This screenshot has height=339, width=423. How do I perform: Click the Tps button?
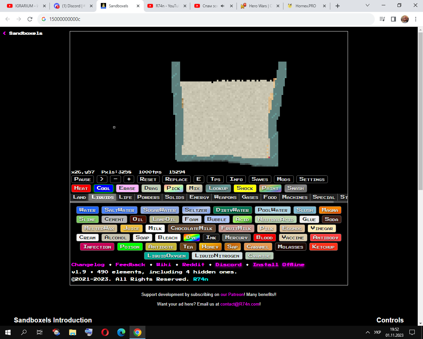tap(215, 179)
